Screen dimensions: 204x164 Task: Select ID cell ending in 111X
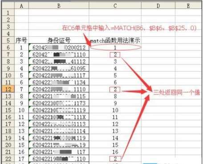coord(59,117)
